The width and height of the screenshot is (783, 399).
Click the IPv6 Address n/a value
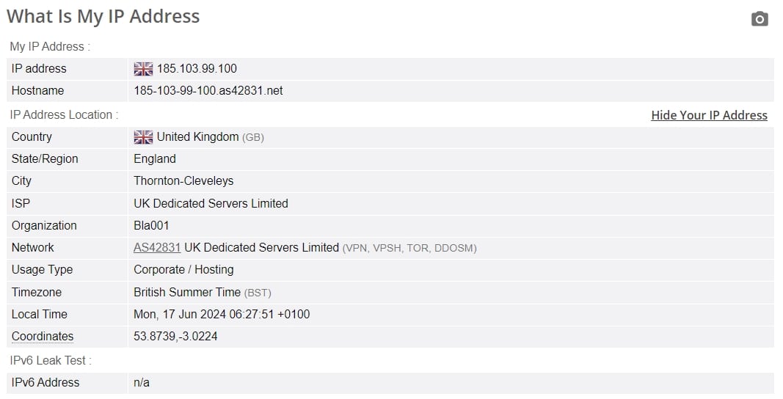[x=142, y=383]
